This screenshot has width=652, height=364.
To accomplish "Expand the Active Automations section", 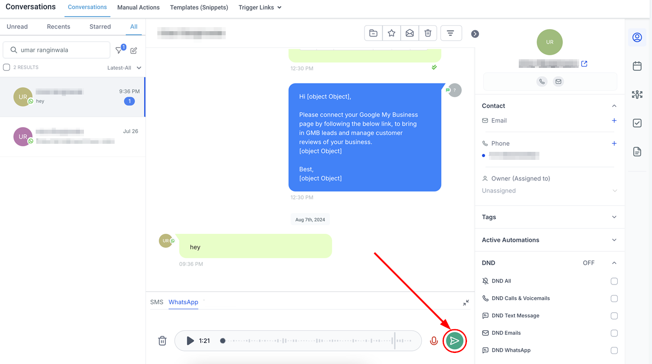I will [549, 240].
